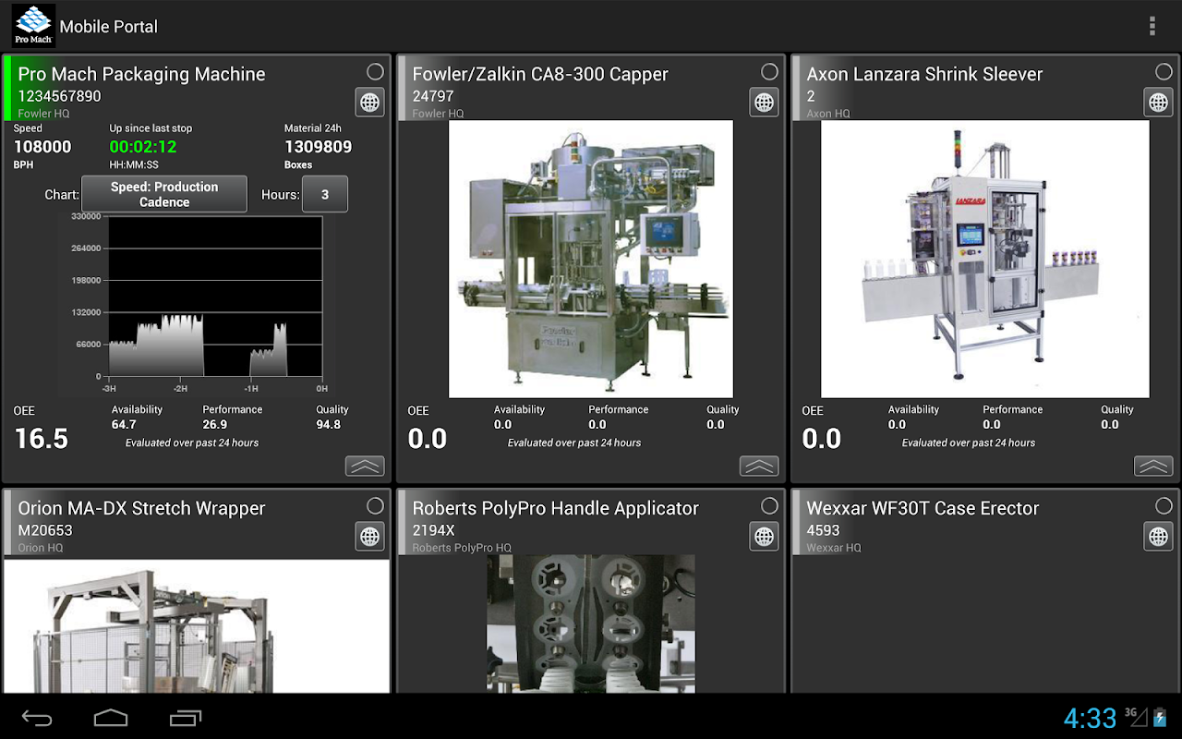This screenshot has height=739, width=1182.
Task: Collapse the Pro Mach Packaging Machine card
Action: coord(365,466)
